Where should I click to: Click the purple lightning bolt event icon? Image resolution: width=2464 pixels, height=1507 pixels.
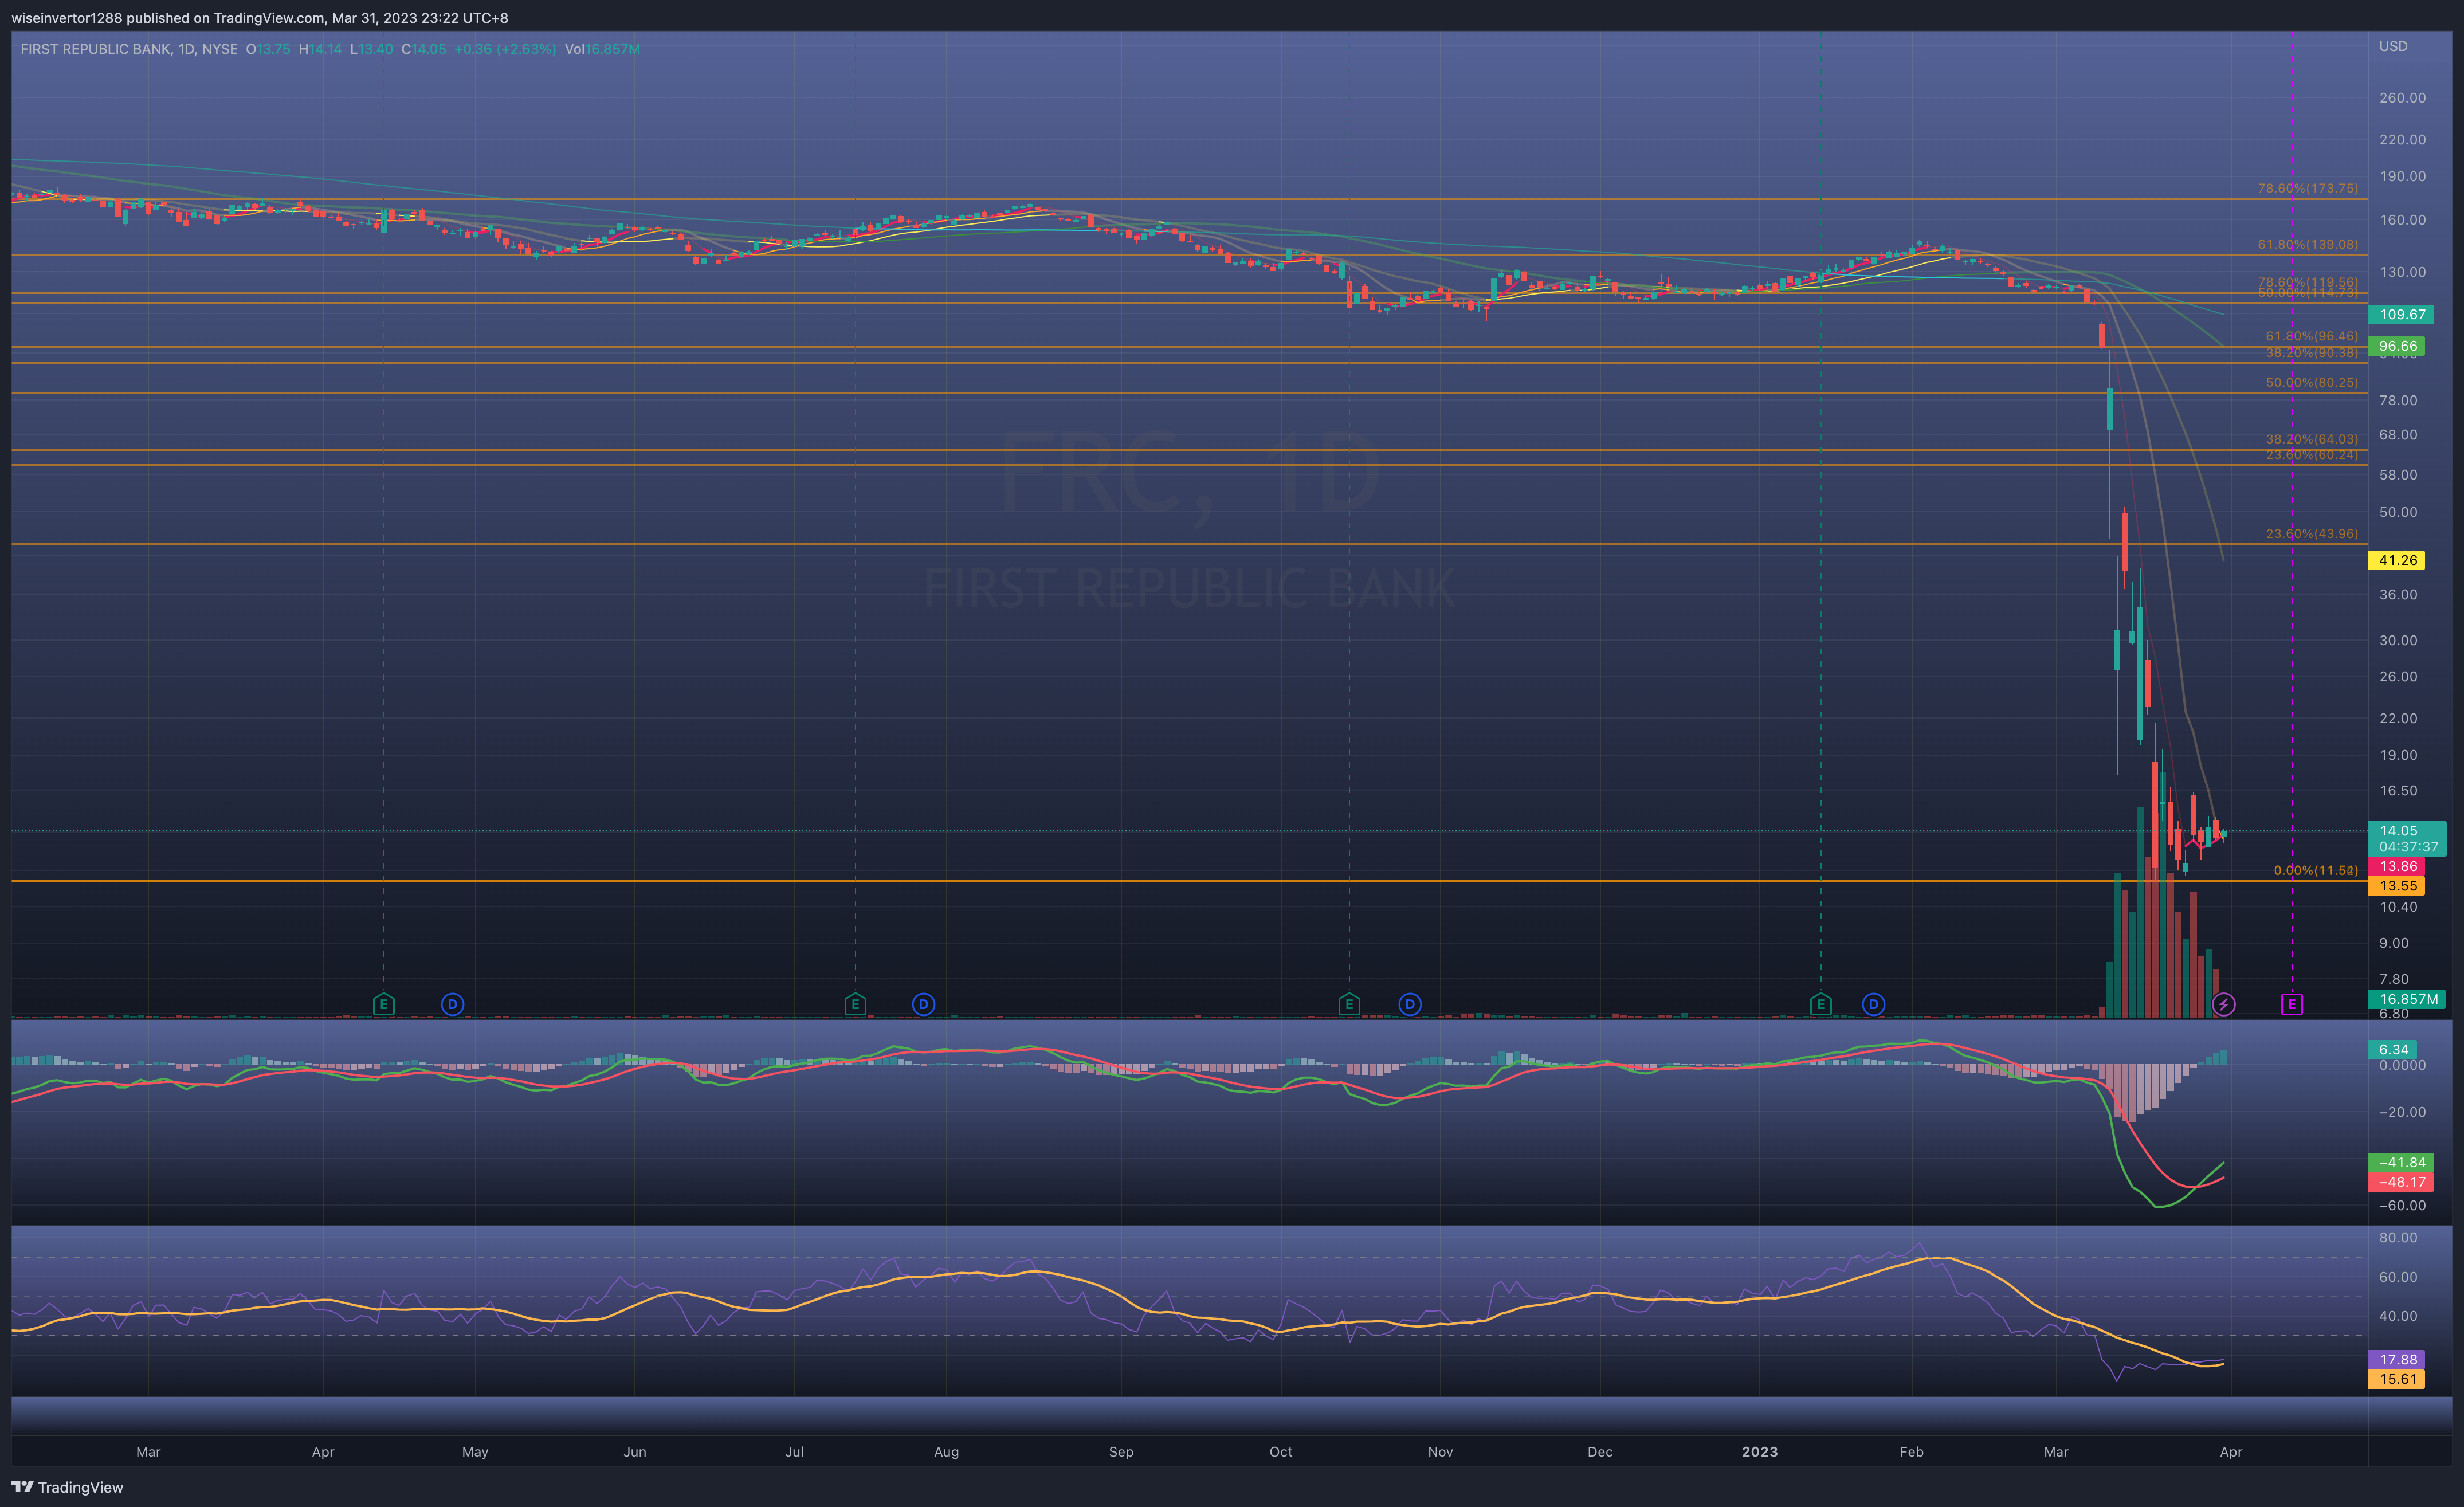click(2224, 1004)
